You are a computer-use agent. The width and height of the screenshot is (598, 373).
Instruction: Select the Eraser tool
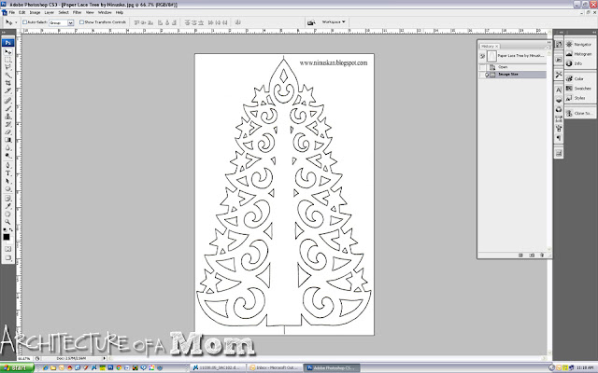[7, 132]
